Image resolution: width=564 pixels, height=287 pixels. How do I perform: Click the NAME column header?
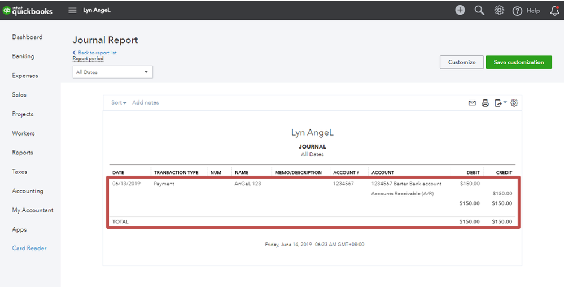coord(242,172)
